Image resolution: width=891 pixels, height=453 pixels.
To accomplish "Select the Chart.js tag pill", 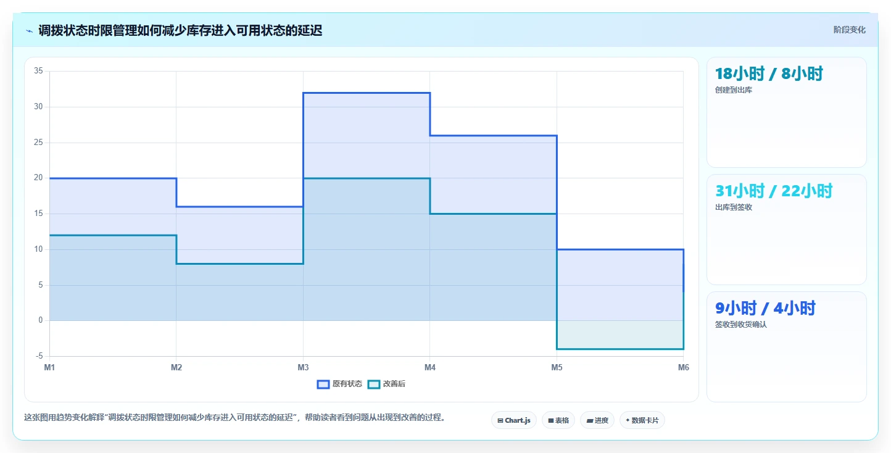I will point(514,420).
